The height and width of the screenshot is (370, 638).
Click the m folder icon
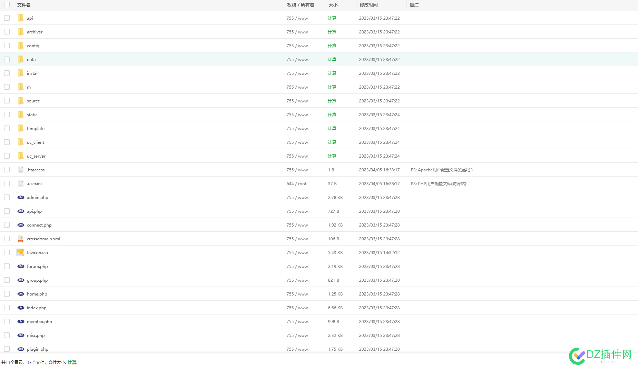(x=21, y=87)
